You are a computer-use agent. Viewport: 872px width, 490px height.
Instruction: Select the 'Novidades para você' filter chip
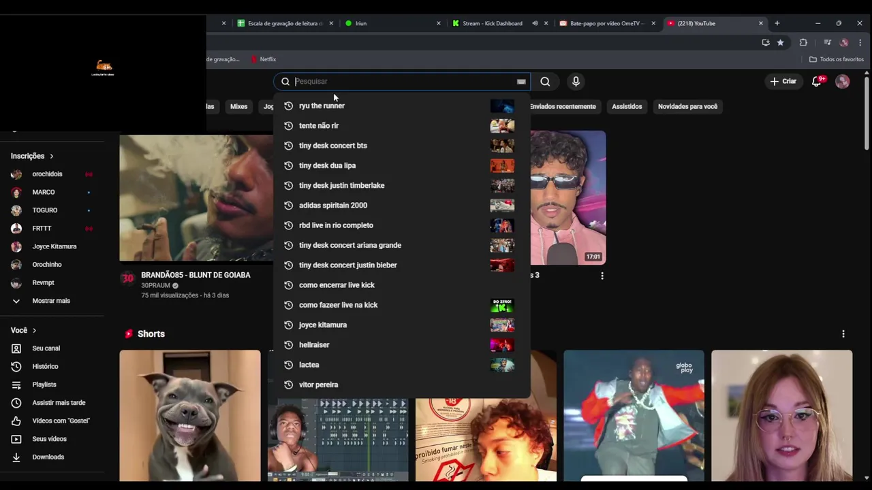[687, 106]
